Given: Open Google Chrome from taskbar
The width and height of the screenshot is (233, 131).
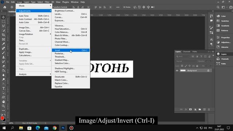Looking at the screenshot, I should (55, 128).
